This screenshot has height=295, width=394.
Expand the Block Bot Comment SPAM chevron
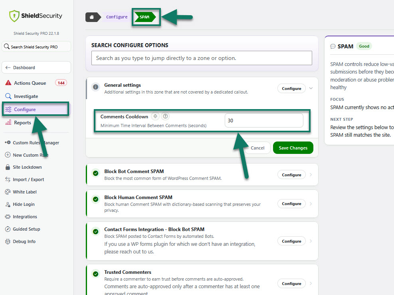click(x=311, y=175)
